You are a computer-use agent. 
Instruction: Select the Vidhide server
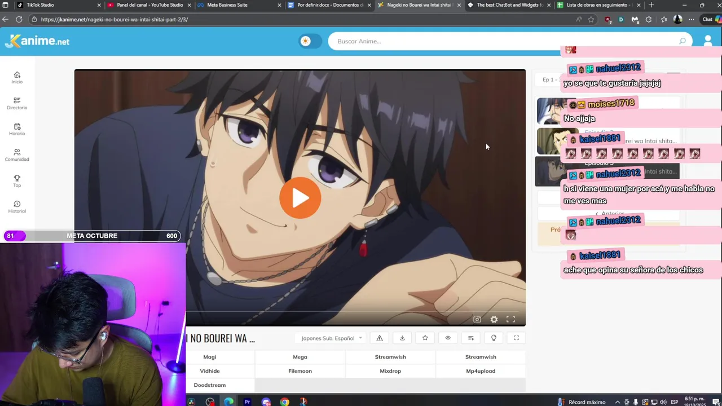click(210, 371)
